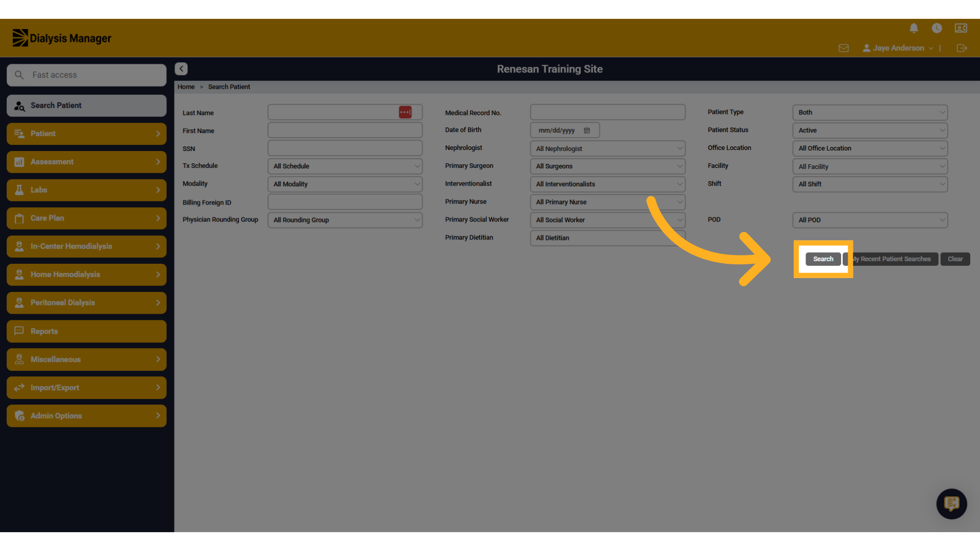Screen dimensions: 980x551
Task: Open the Jaye Anderson user menu
Action: (x=898, y=48)
